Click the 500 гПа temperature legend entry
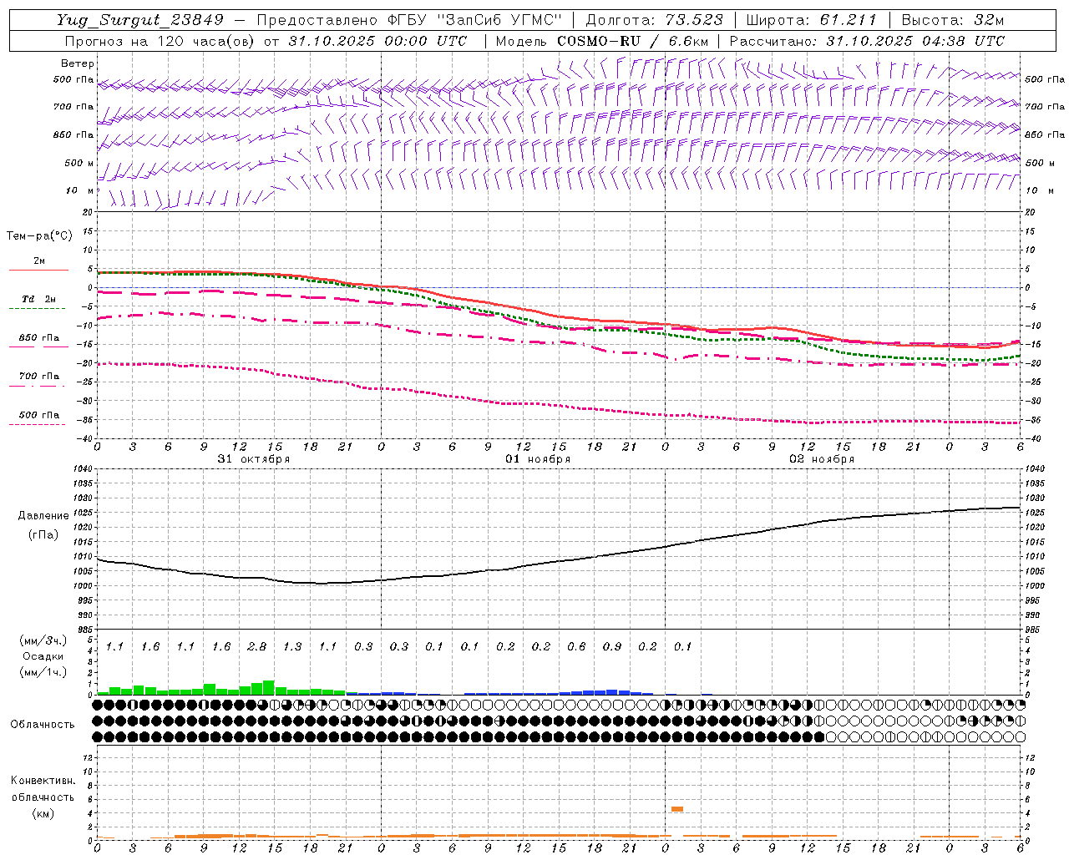The width and height of the screenshot is (1069, 855). [x=38, y=415]
